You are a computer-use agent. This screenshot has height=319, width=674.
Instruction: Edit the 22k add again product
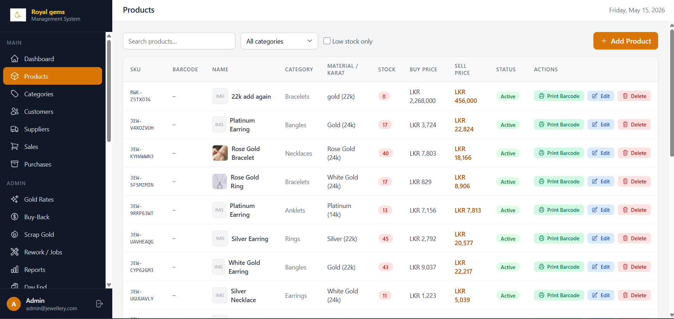601,96
